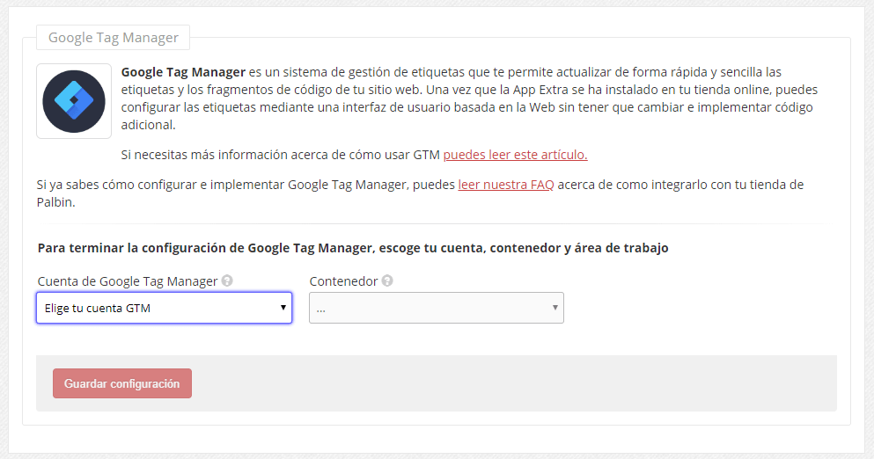This screenshot has height=459, width=874.
Task: Open the 'Elige tu cuenta GTM' dropdown
Action: (x=165, y=308)
